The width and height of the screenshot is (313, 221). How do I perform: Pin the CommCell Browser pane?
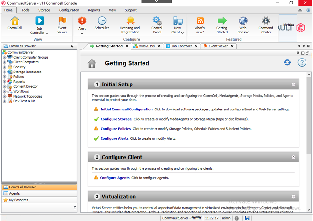72,46
